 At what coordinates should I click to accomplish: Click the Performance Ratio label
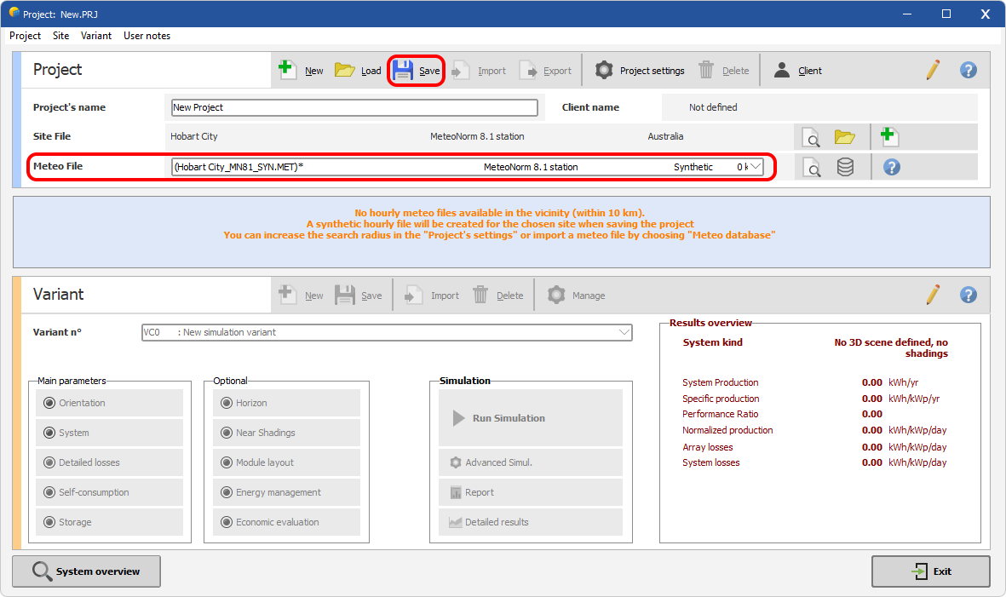[720, 414]
